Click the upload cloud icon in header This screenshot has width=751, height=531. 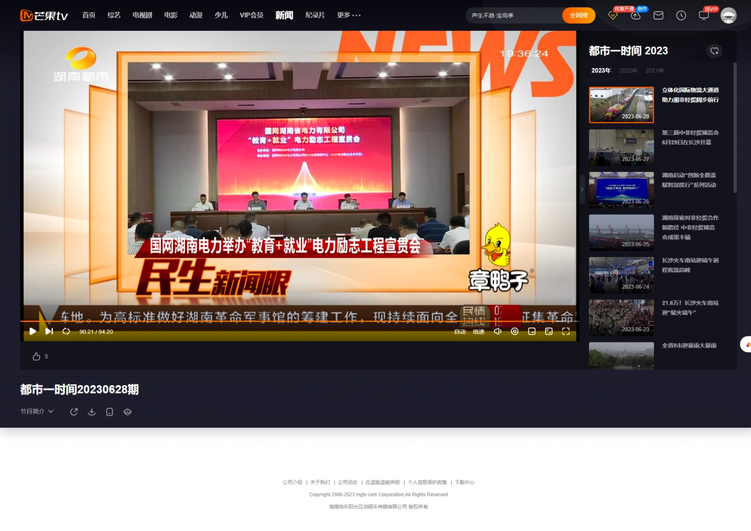(x=635, y=16)
